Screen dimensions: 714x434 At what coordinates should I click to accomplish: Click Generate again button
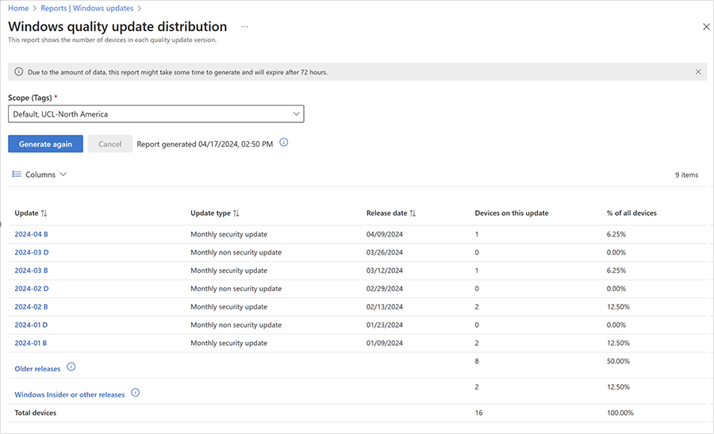coord(45,144)
